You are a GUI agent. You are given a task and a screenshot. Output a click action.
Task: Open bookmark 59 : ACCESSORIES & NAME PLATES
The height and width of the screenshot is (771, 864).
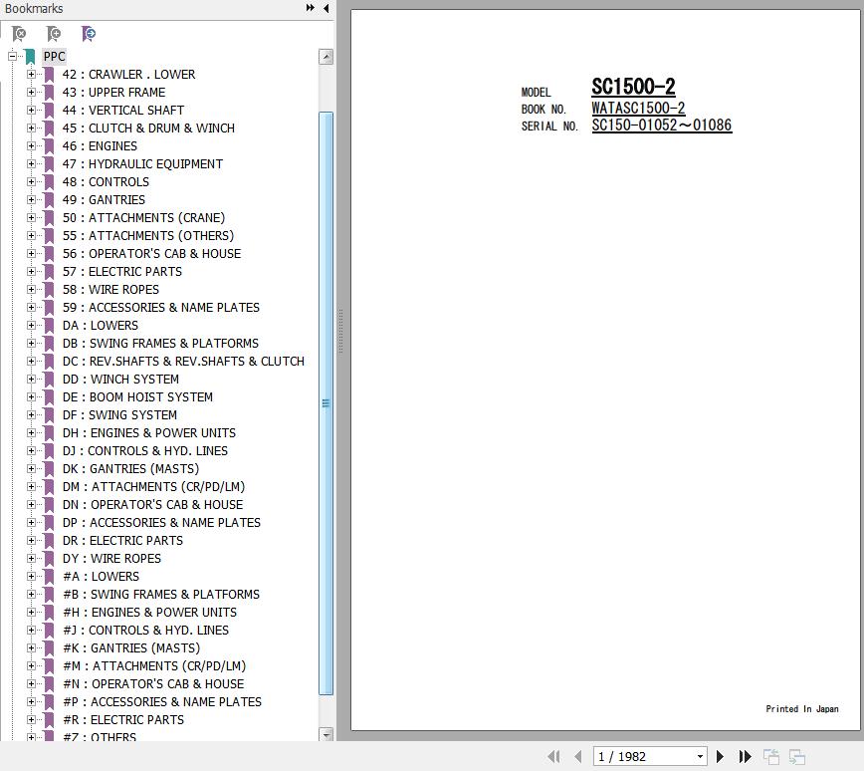(160, 307)
